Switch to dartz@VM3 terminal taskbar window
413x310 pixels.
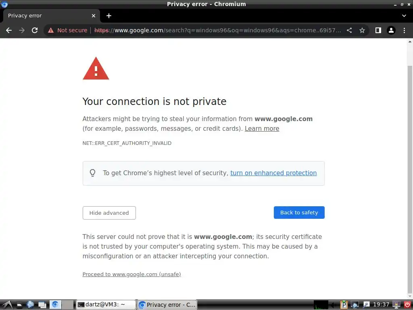point(106,305)
